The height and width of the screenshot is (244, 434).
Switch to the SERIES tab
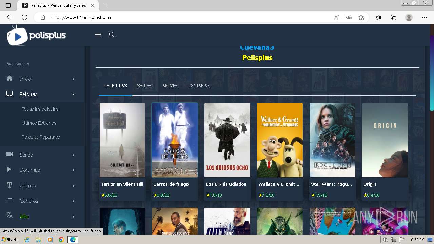point(145,86)
